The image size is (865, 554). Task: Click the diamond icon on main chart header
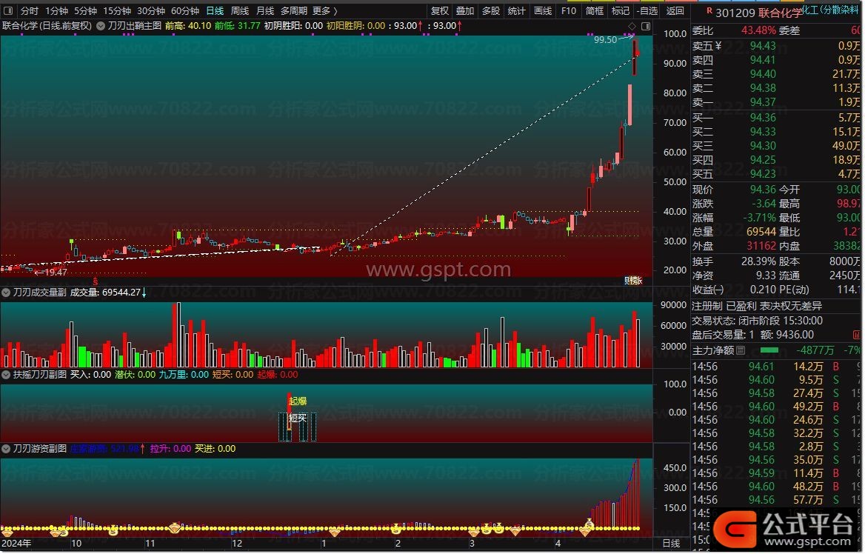pyautogui.click(x=632, y=26)
